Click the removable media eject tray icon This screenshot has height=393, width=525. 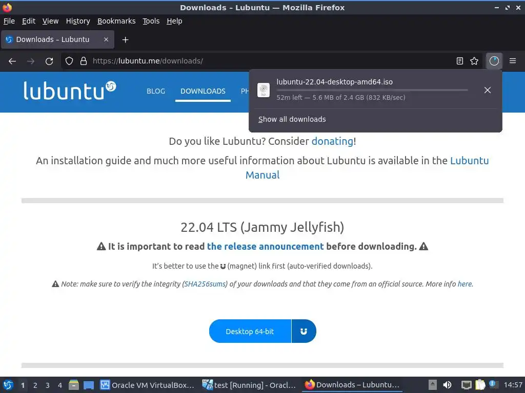click(x=433, y=385)
